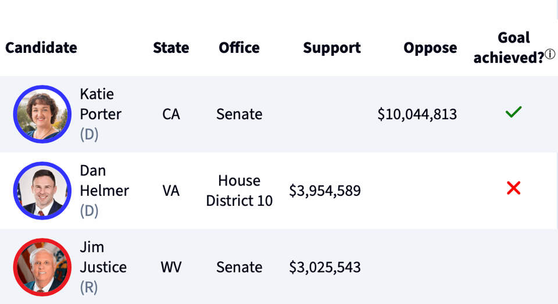
Task: Click the info icon beside Goal achieved
Action: pos(550,55)
